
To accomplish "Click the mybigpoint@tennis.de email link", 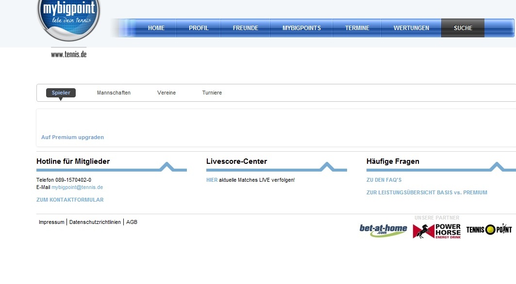I will tap(77, 187).
